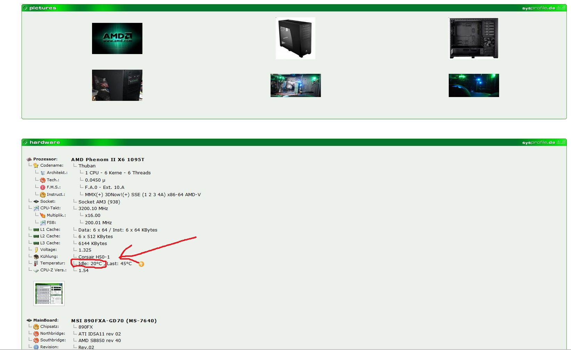
Task: Click the Temperatur thermometer icon
Action: pyautogui.click(x=36, y=263)
